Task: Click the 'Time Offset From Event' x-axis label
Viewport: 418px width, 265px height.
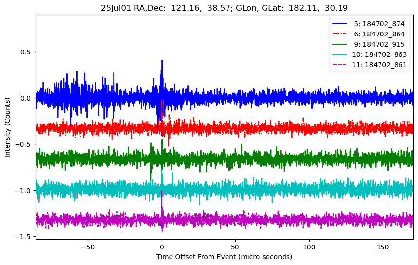Action: click(x=224, y=257)
